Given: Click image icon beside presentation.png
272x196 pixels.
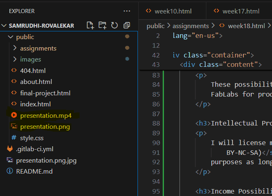Looking at the screenshot, I should [14, 126].
